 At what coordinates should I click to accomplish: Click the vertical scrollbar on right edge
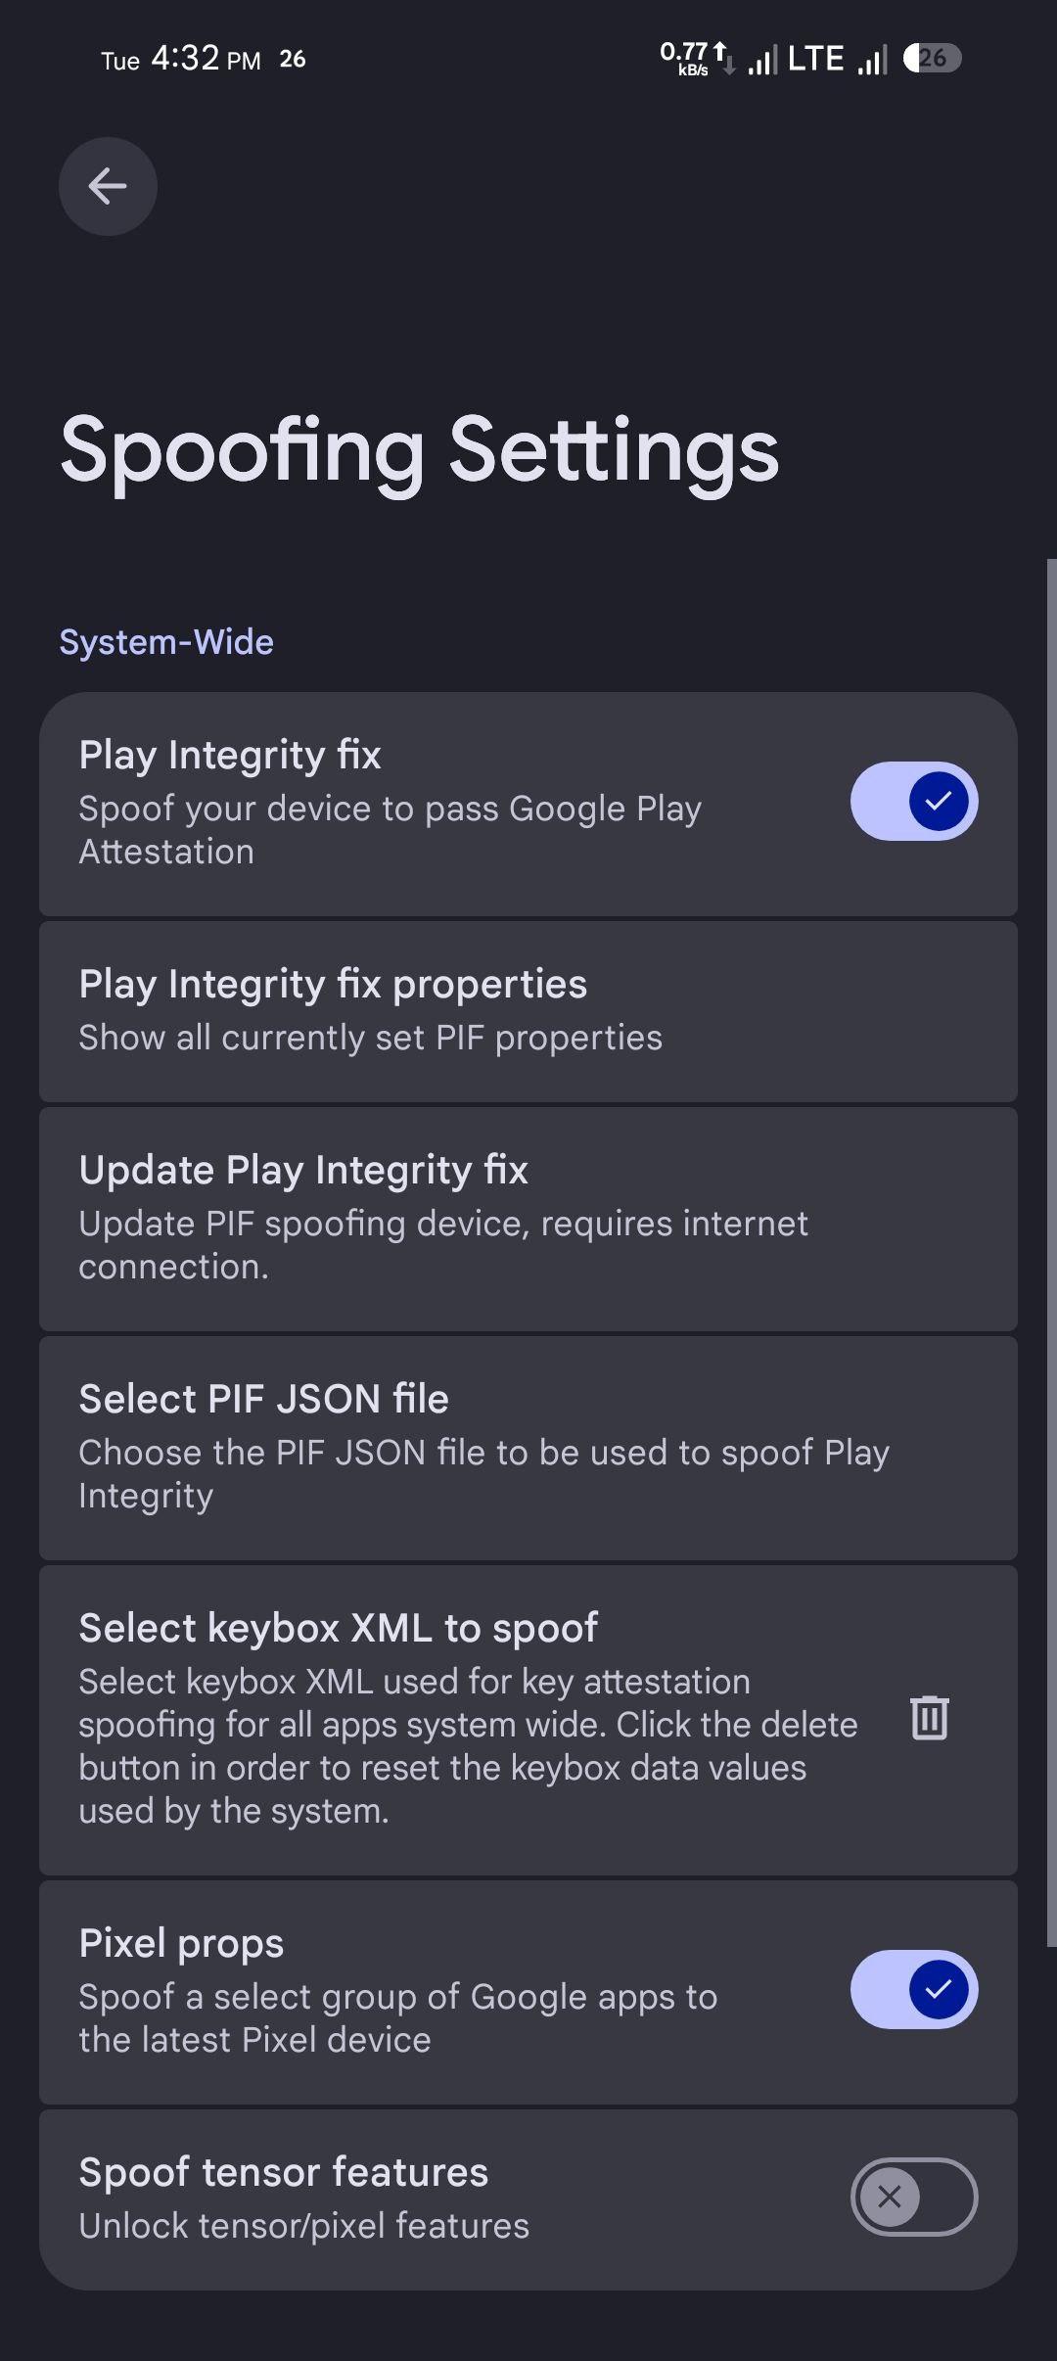pos(1051,1253)
